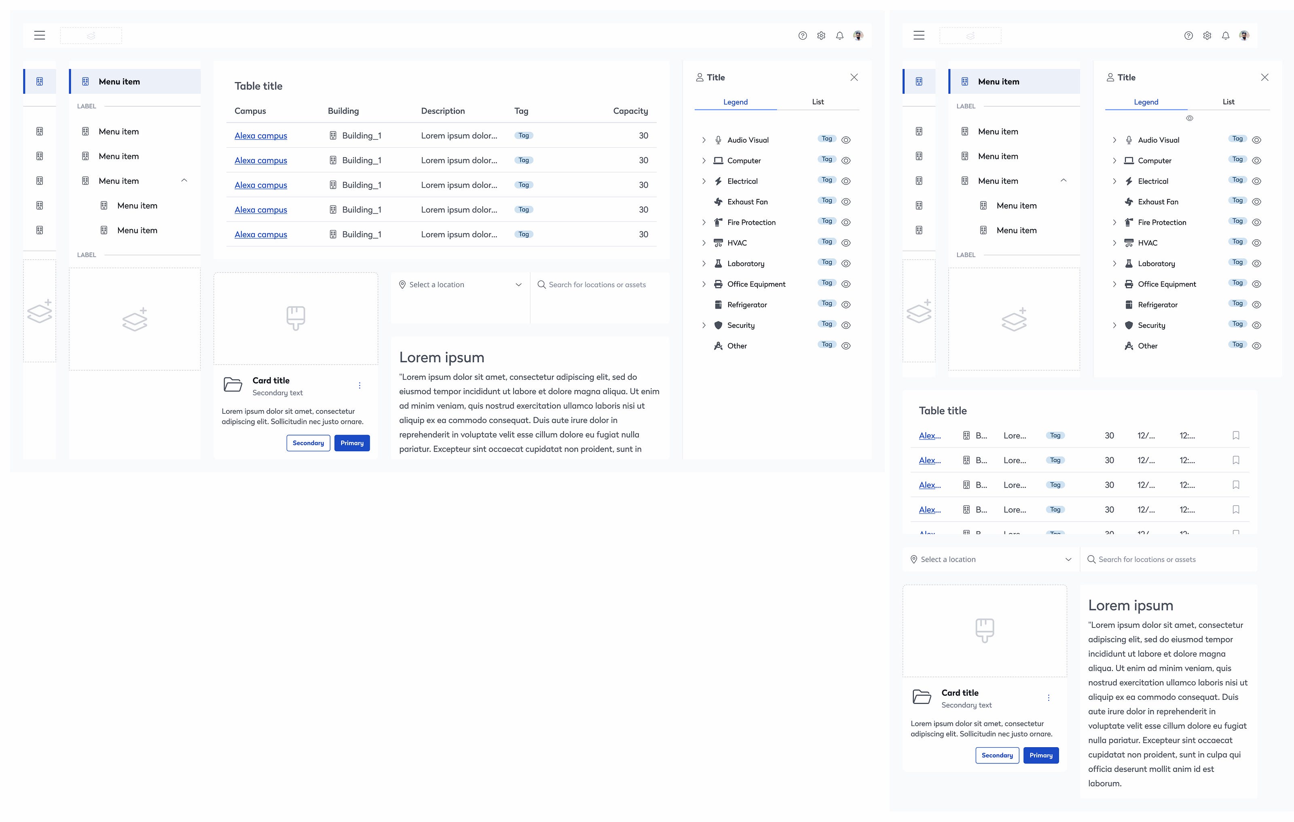
Task: Expand the Computer legend entry
Action: (x=704, y=160)
